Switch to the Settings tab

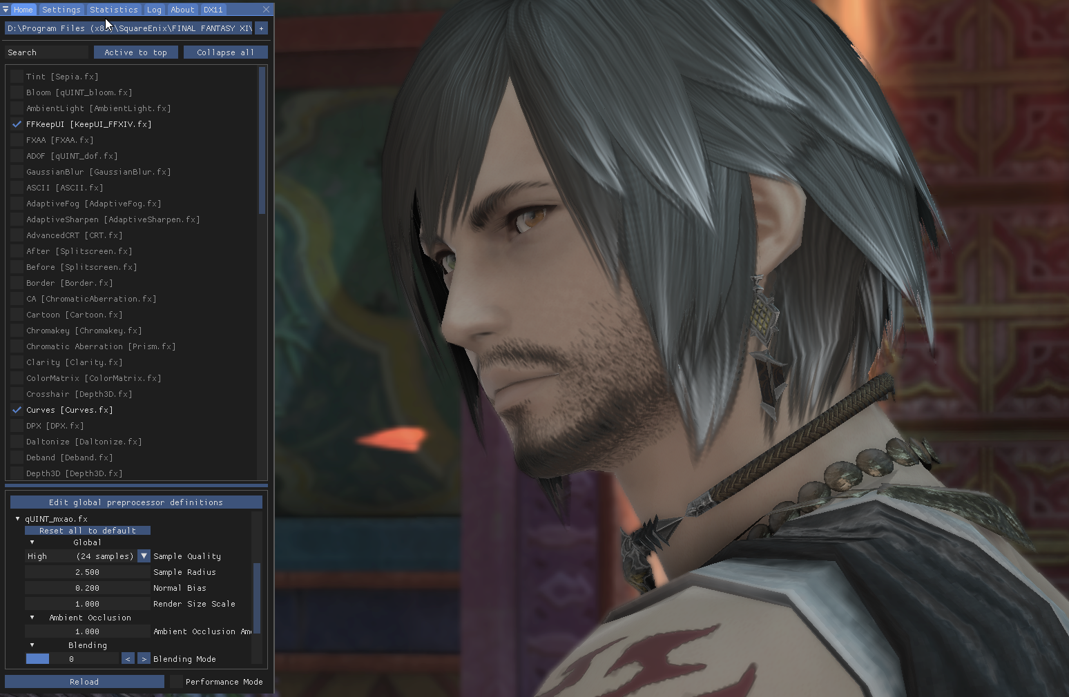61,10
